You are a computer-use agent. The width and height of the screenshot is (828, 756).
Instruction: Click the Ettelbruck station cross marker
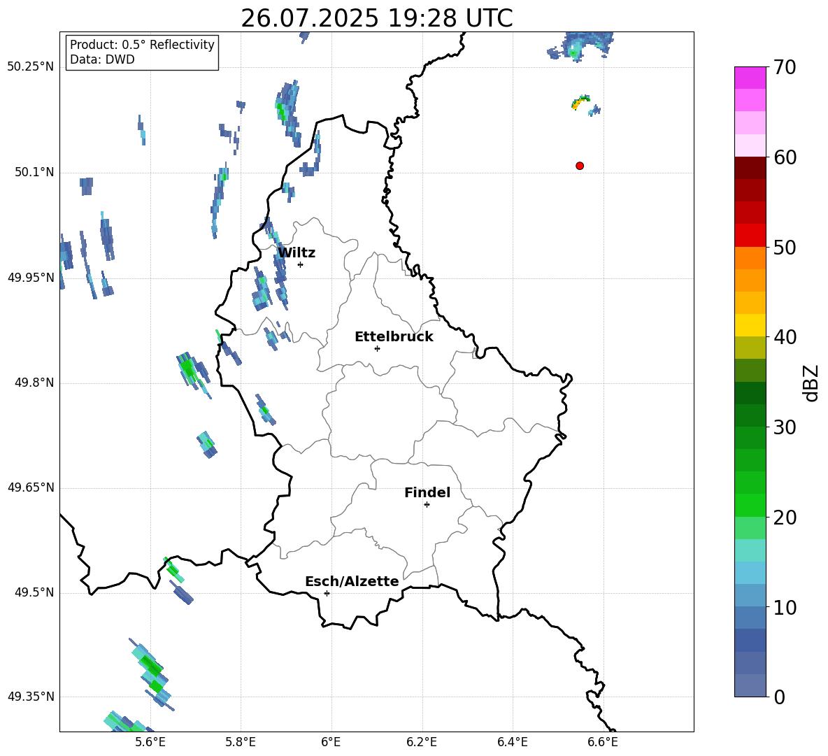click(377, 348)
